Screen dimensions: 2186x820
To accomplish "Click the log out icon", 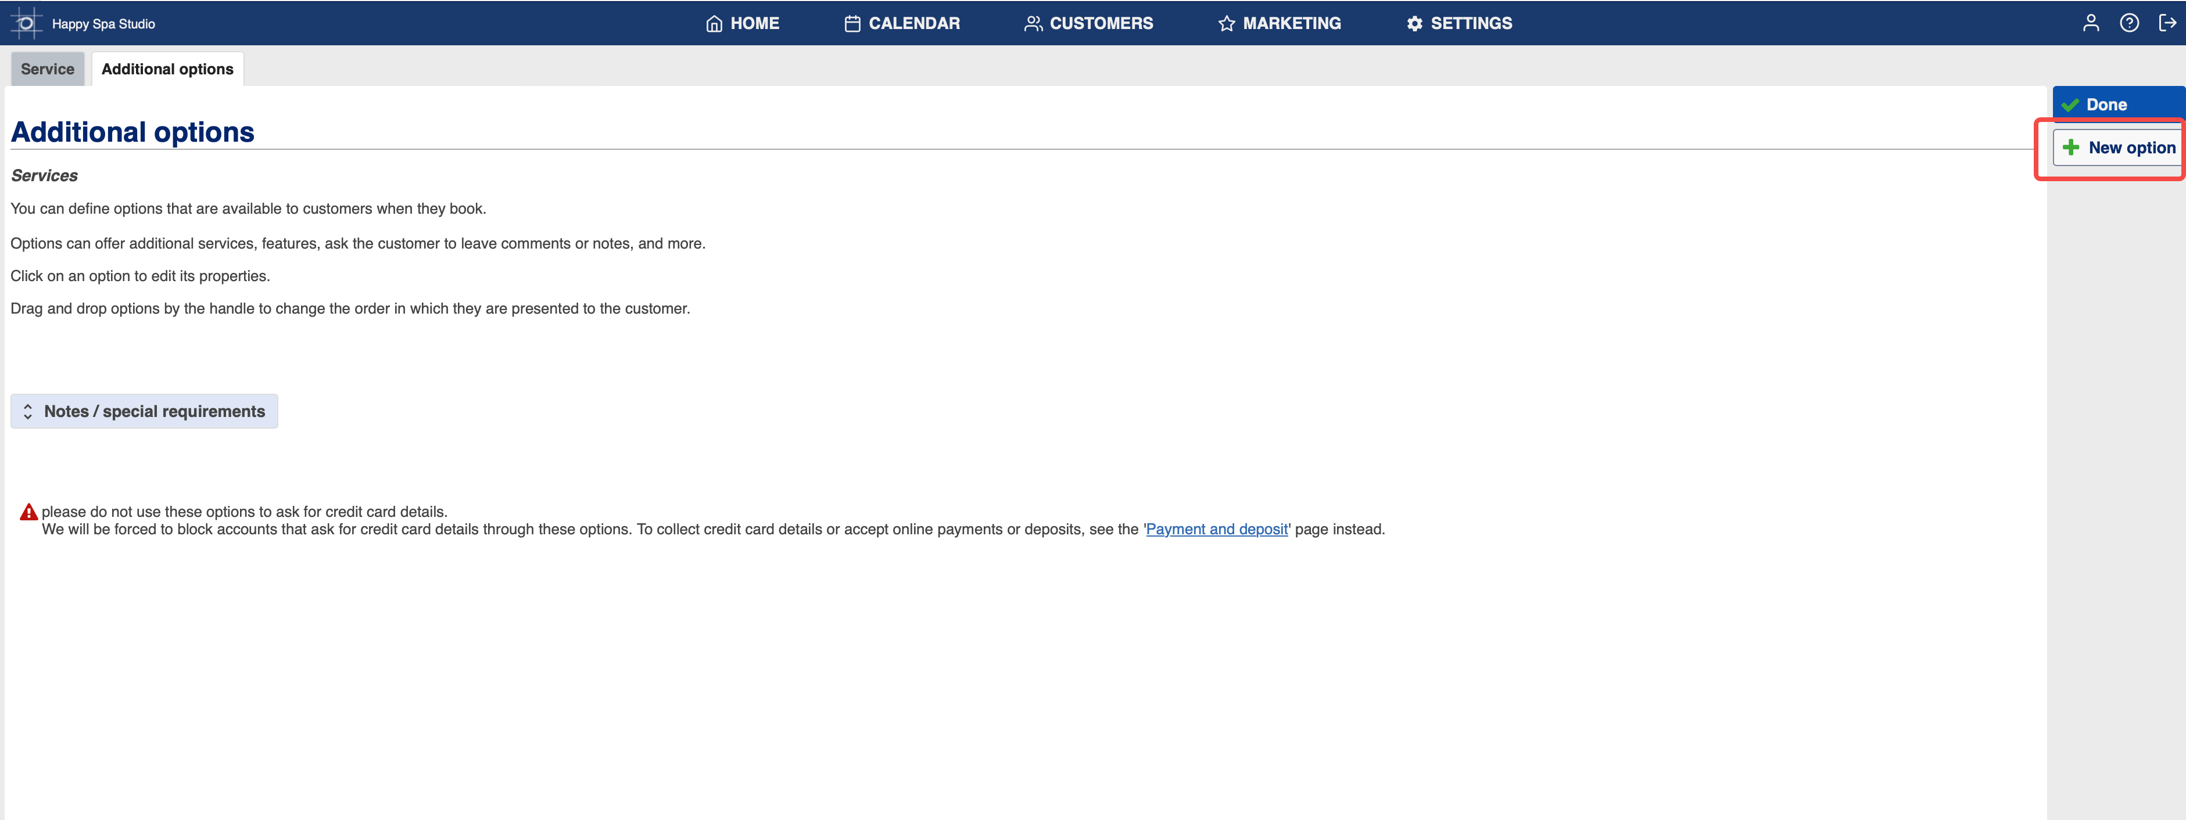I will tap(2166, 23).
